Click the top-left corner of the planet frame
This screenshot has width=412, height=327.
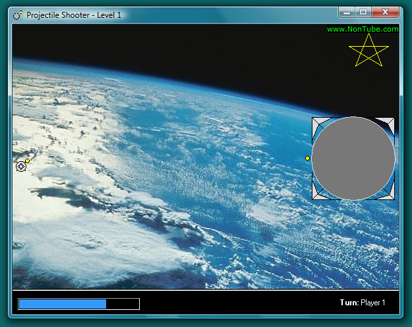[317, 122]
